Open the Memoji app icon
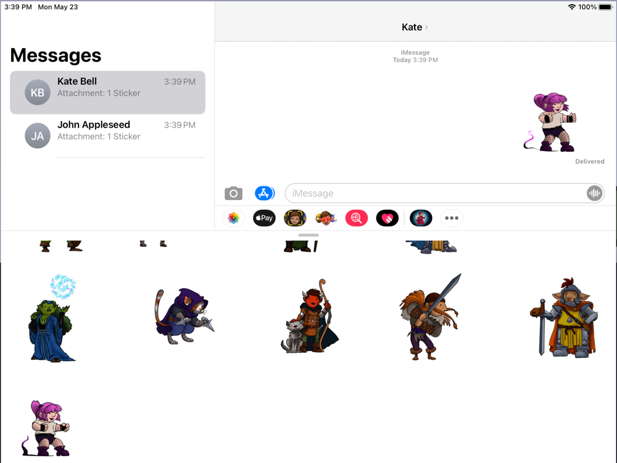This screenshot has height=463, width=617. (295, 218)
